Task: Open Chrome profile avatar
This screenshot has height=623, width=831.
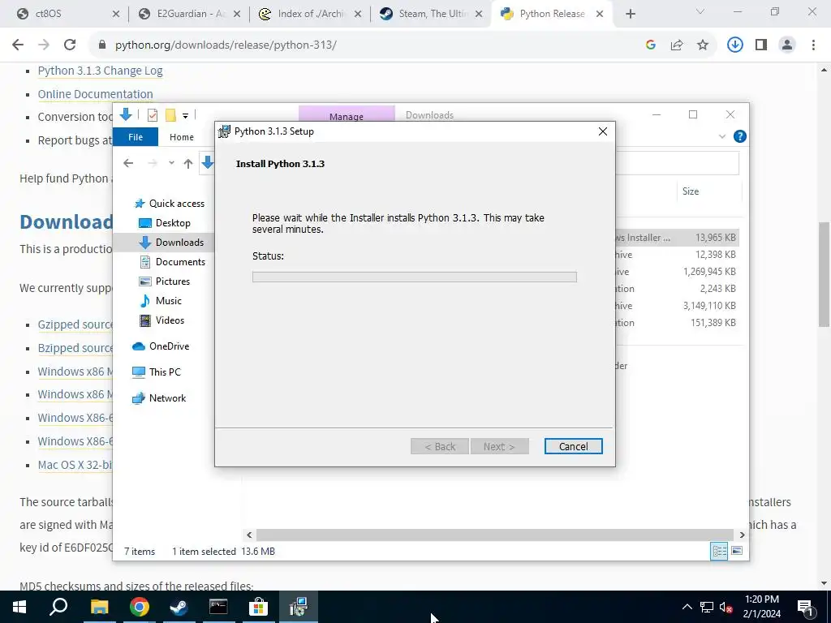Action: coord(787,45)
